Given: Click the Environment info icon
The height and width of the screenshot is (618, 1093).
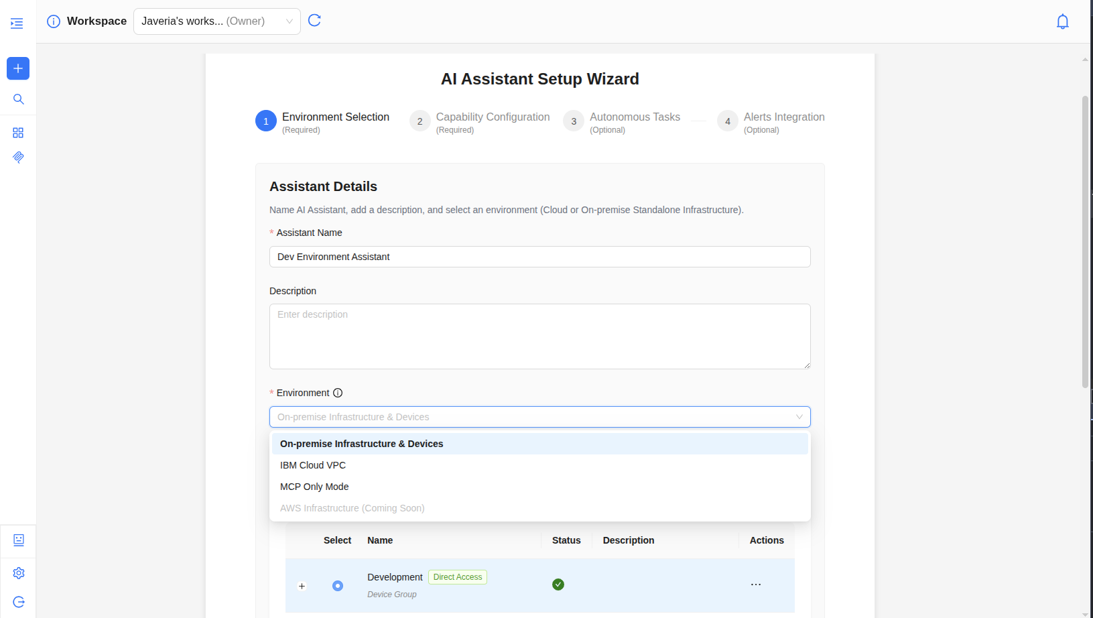Looking at the screenshot, I should 338,393.
